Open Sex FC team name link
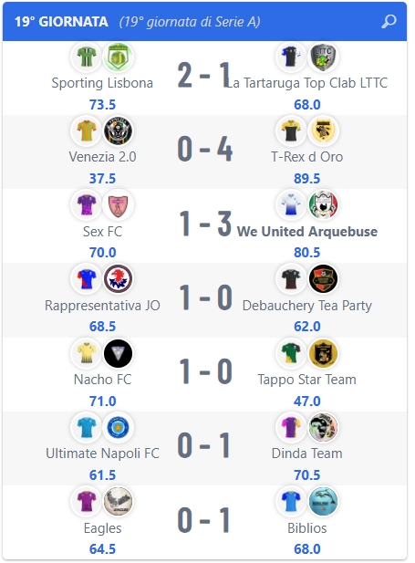The height and width of the screenshot is (563, 415). coord(103,232)
